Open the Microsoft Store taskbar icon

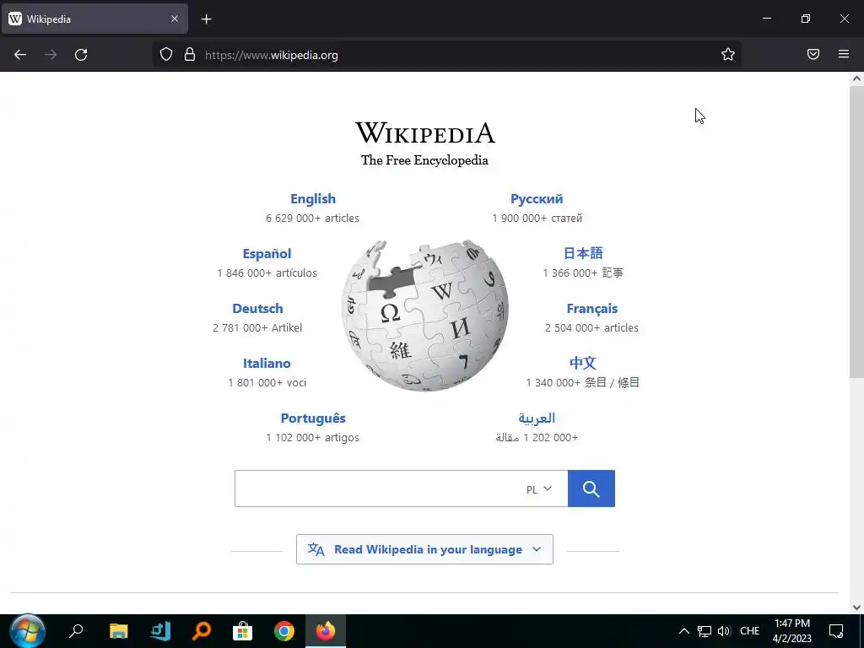pos(242,631)
